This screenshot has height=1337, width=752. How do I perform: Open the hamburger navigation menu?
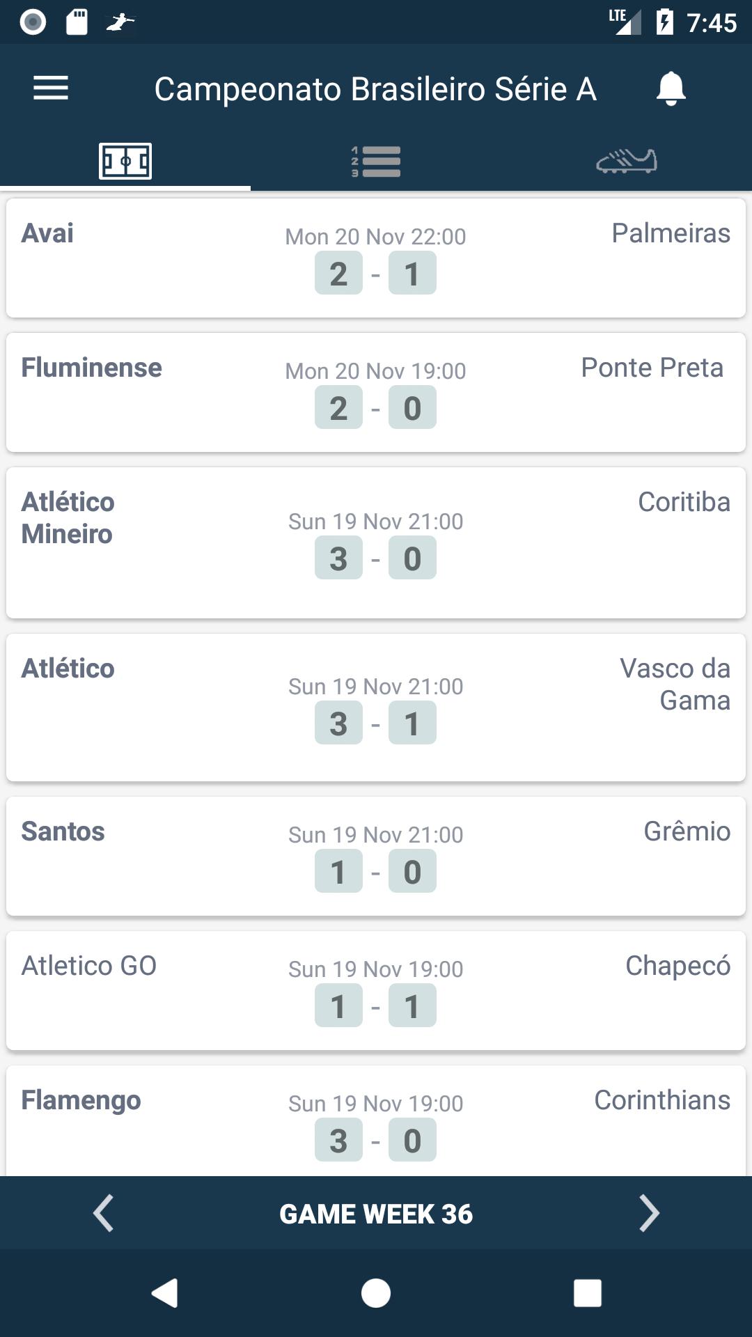click(x=51, y=88)
